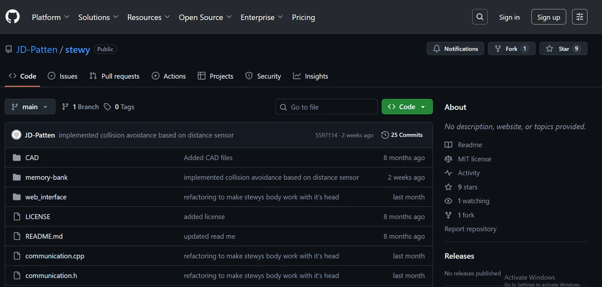Image resolution: width=602 pixels, height=287 pixels.
Task: Click the MIT license scale icon
Action: pos(448,159)
